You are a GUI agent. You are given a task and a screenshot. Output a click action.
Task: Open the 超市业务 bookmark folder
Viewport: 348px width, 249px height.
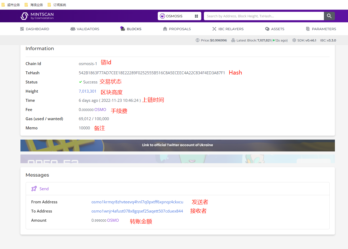pos(11,5)
